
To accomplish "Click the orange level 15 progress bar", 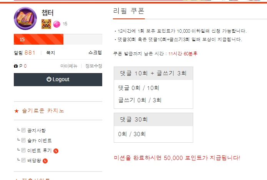I will tap(38, 39).
